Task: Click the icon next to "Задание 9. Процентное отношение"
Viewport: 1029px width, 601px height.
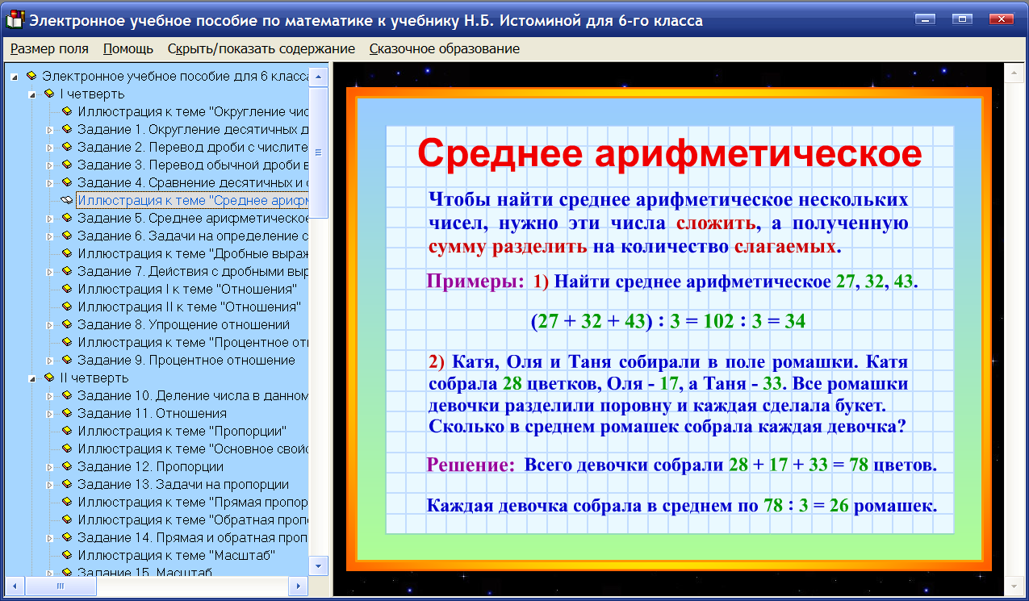Action: [x=68, y=359]
